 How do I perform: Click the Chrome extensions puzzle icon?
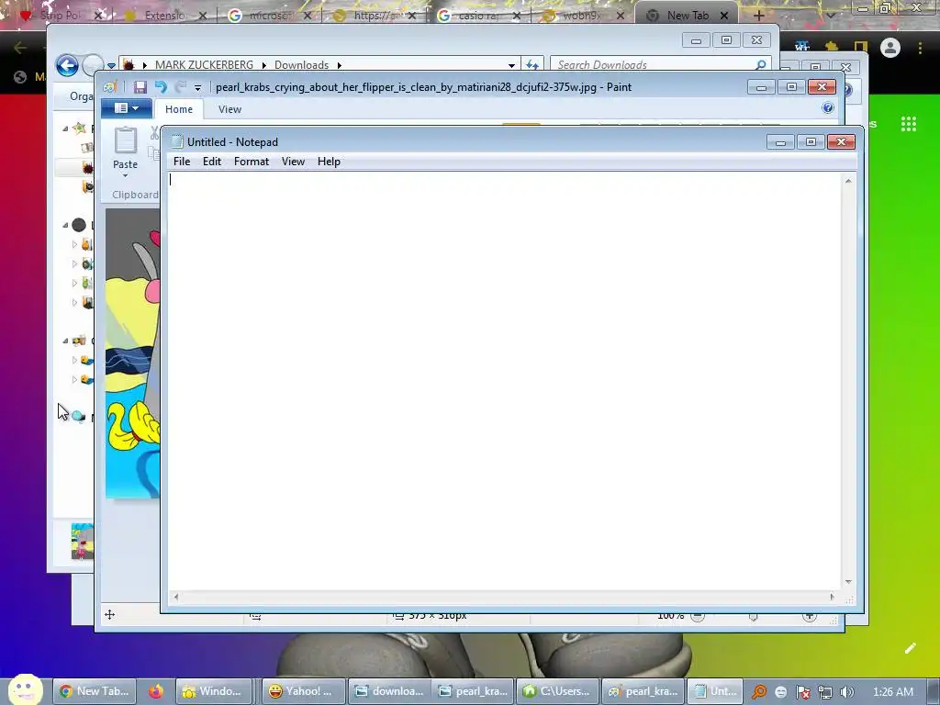[x=832, y=47]
